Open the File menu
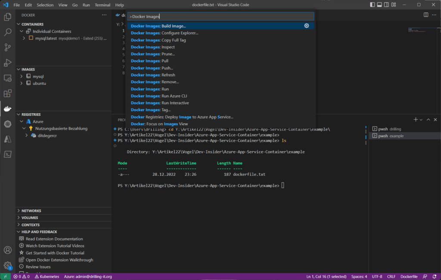This screenshot has width=441, height=280. coord(17,5)
